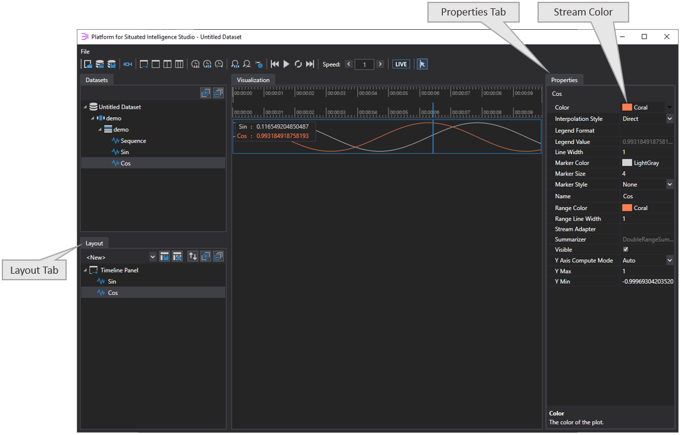Screen dimensions: 681x435
Task: Toggle the Visible checkbox for the Cos stream
Action: click(625, 249)
